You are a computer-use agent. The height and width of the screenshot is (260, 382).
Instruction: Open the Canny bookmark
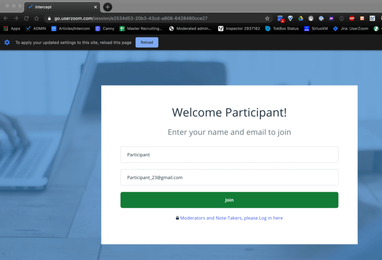point(105,29)
